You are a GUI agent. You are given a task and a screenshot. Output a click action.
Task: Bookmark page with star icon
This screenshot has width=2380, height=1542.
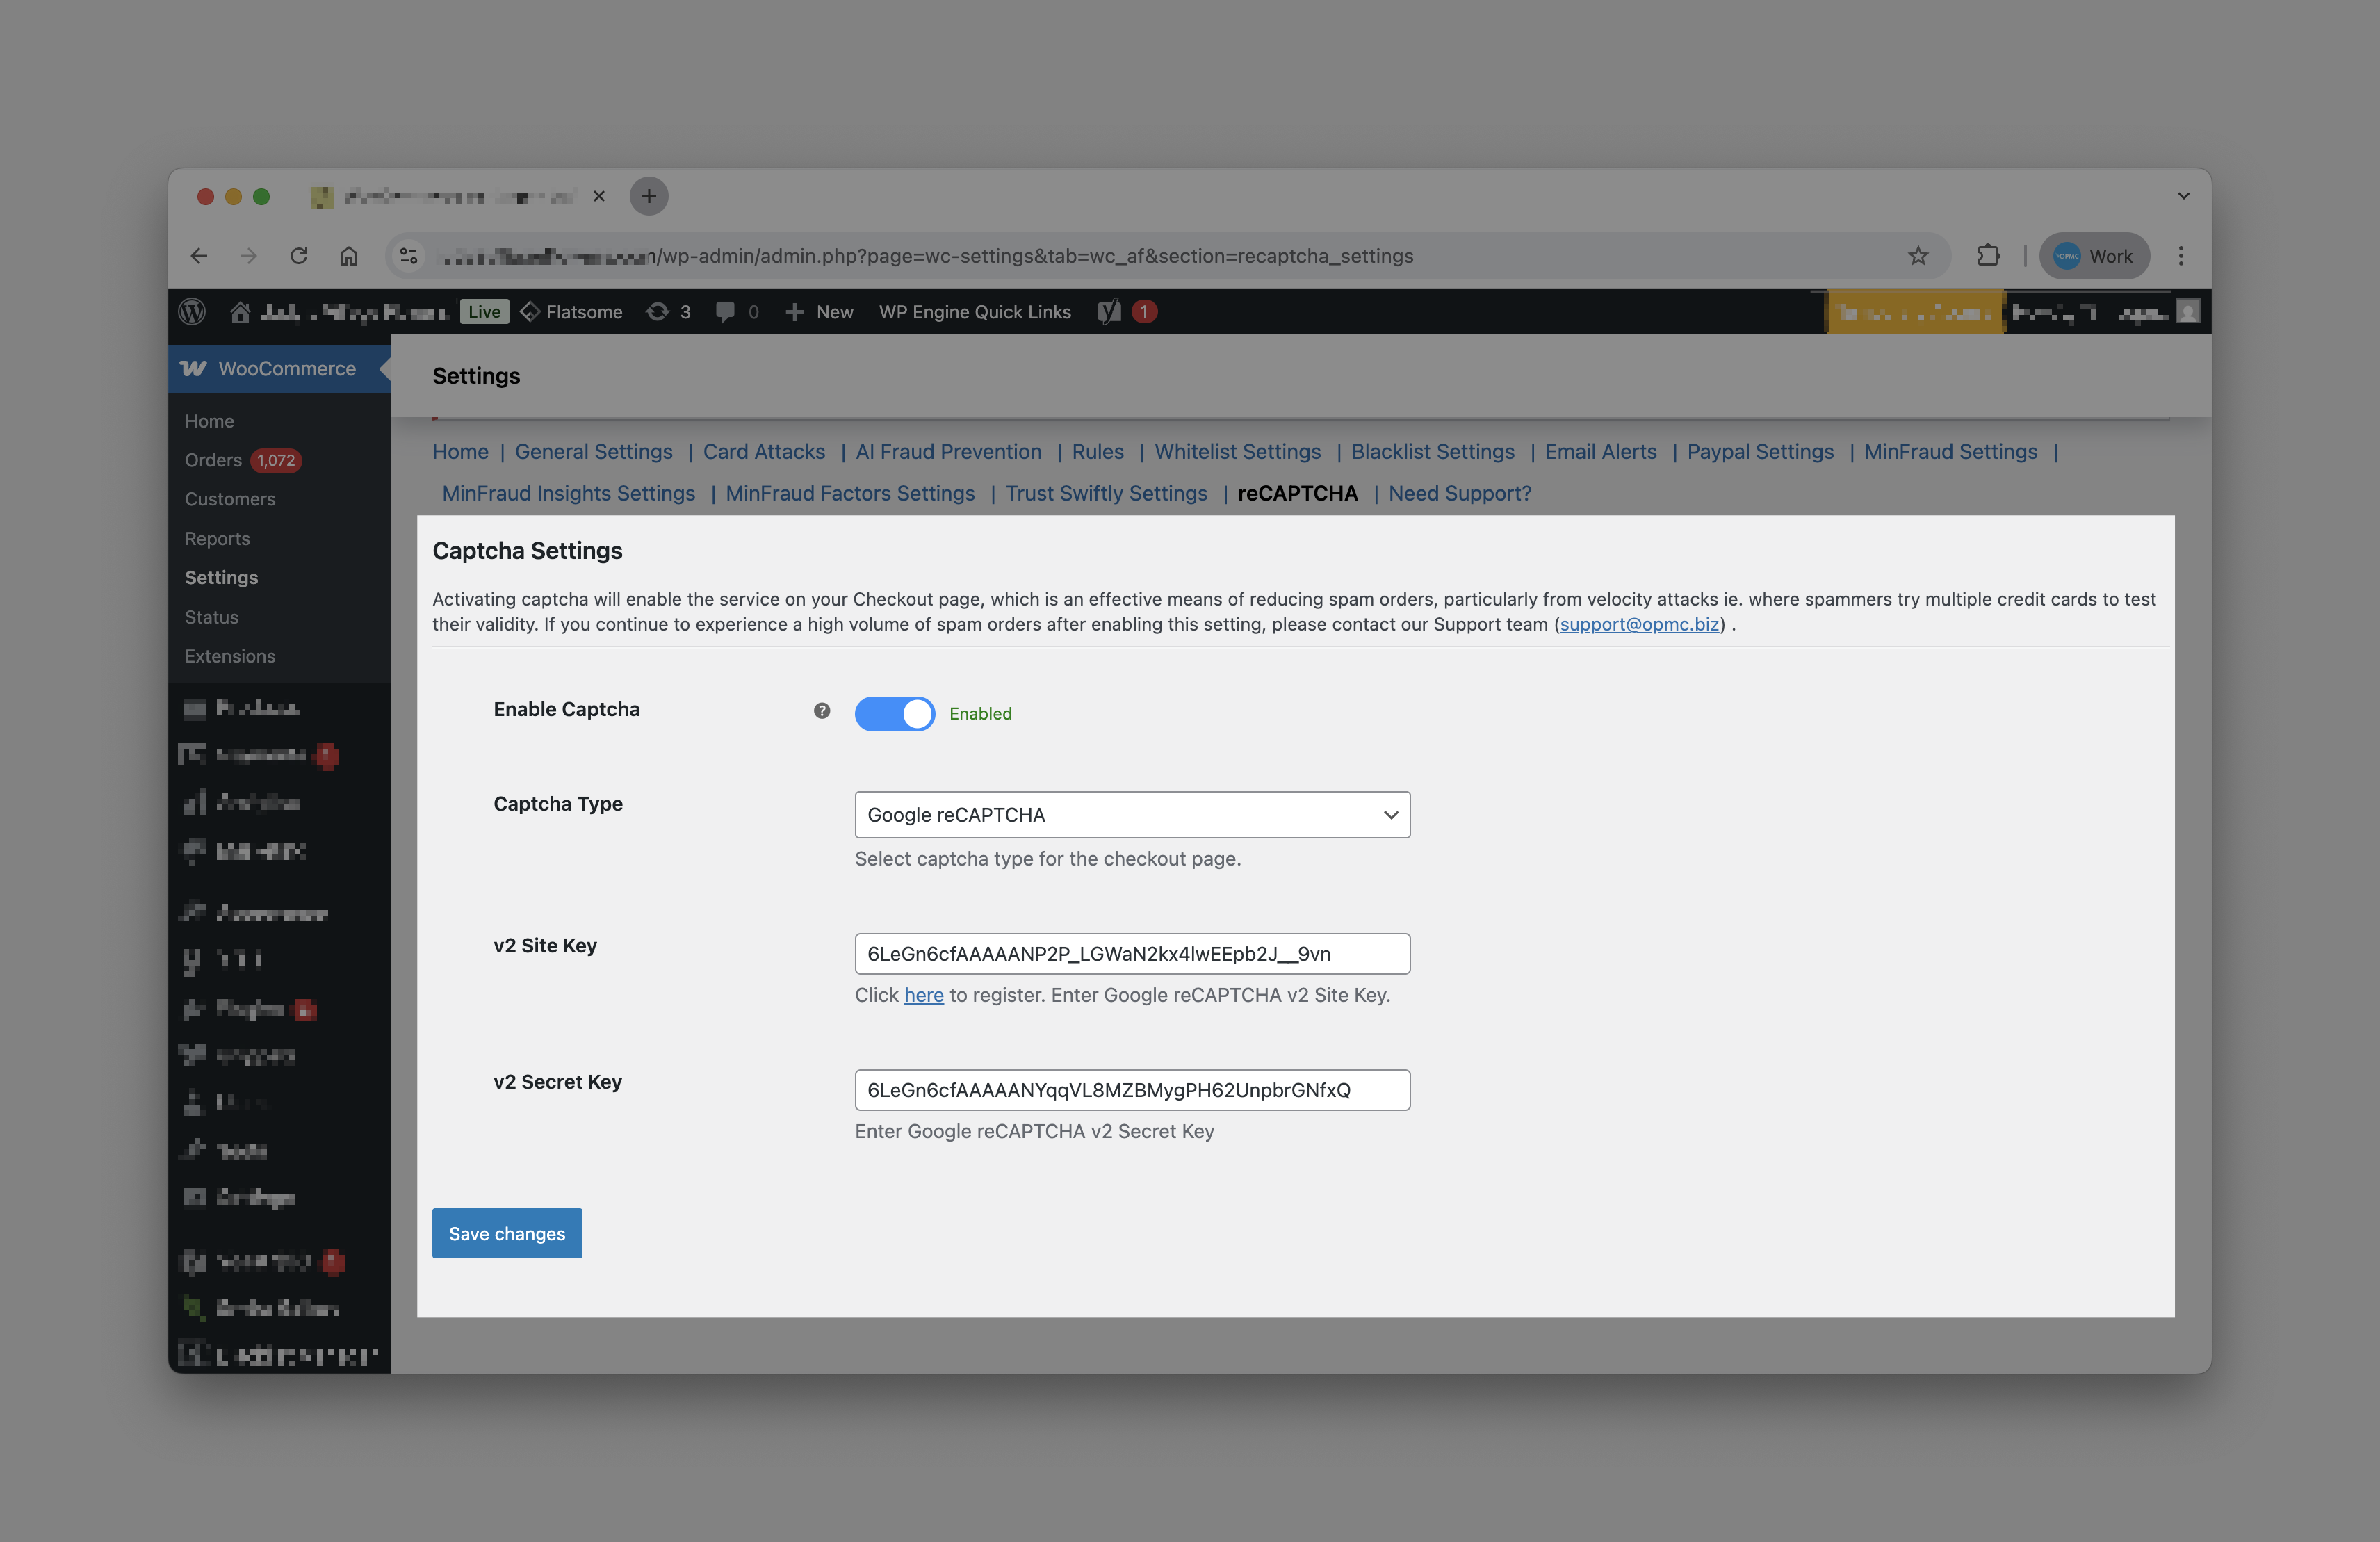(1917, 256)
